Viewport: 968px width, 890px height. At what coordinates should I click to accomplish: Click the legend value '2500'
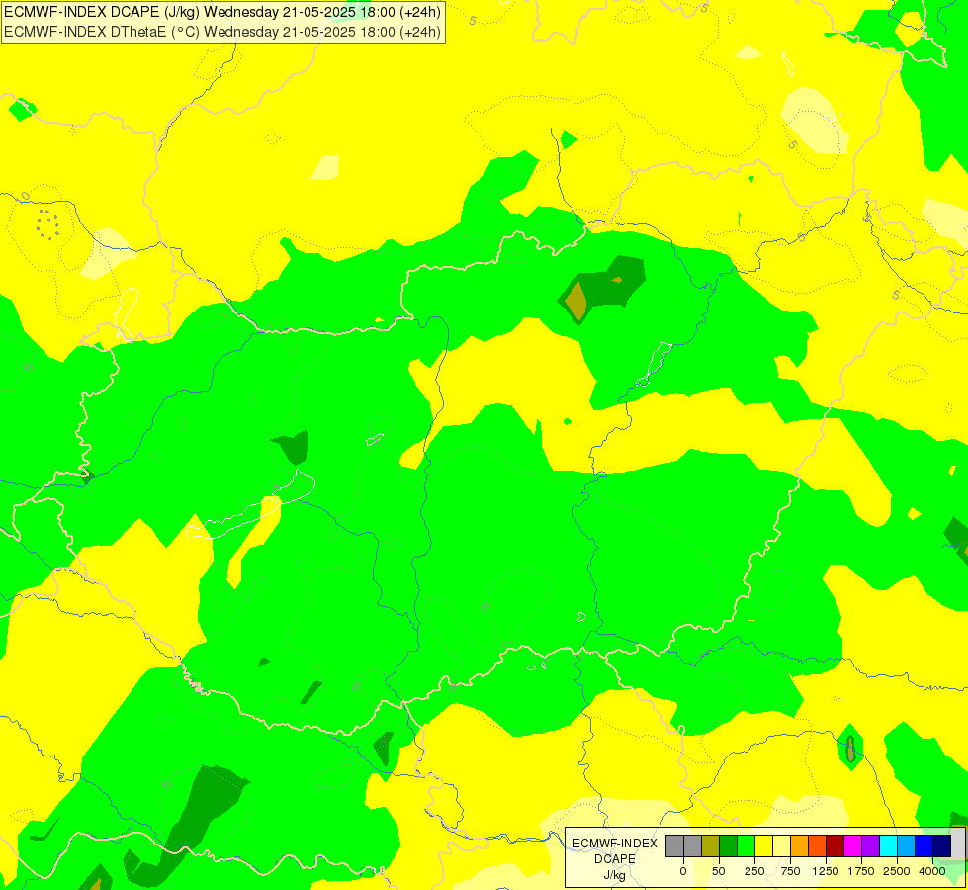pyautogui.click(x=897, y=871)
